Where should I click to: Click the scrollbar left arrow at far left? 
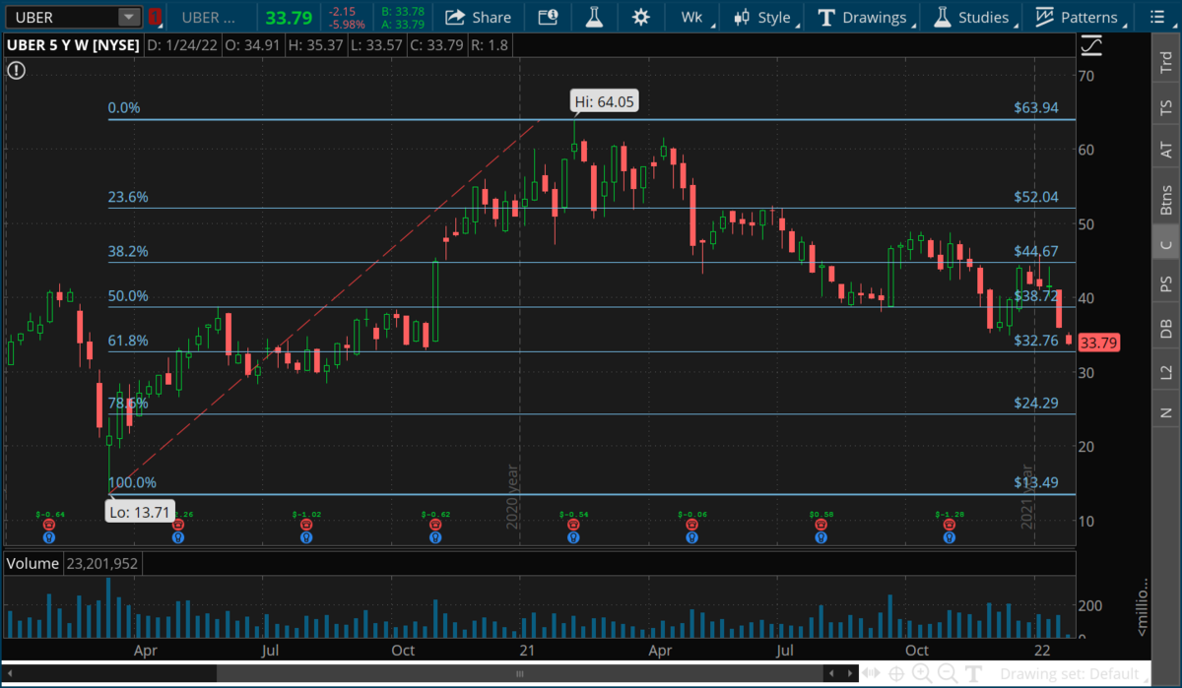9,673
